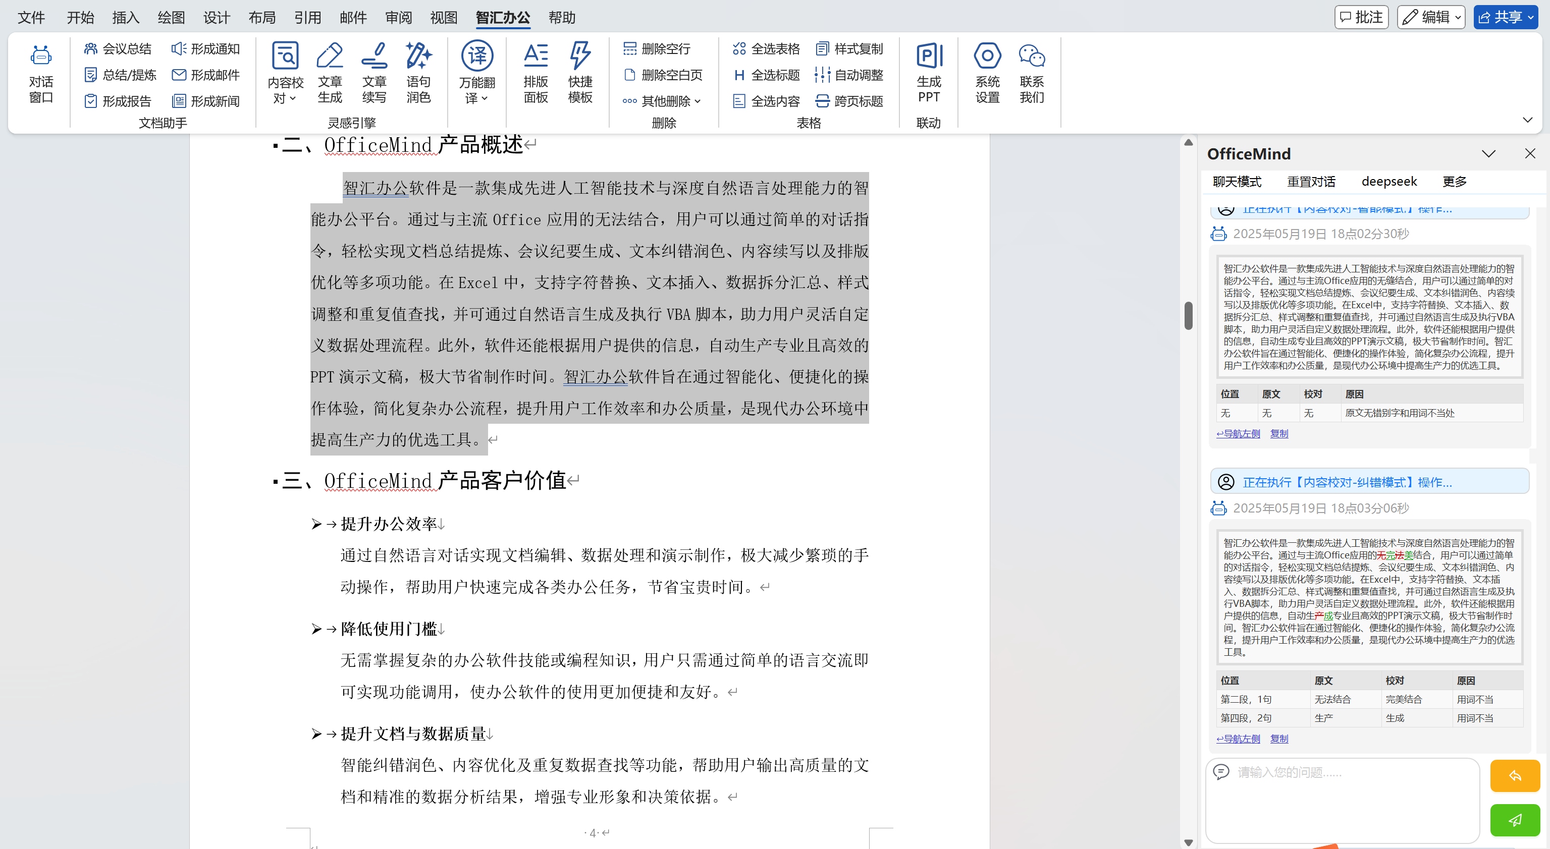Click the 降低使用门槛 bullet heading
Screen dimensions: 1550x849
click(x=389, y=629)
